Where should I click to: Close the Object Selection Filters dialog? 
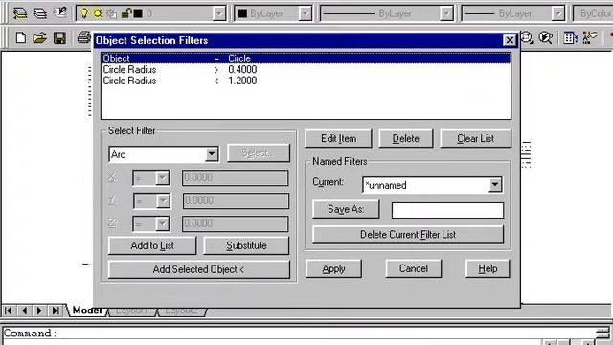coord(510,40)
